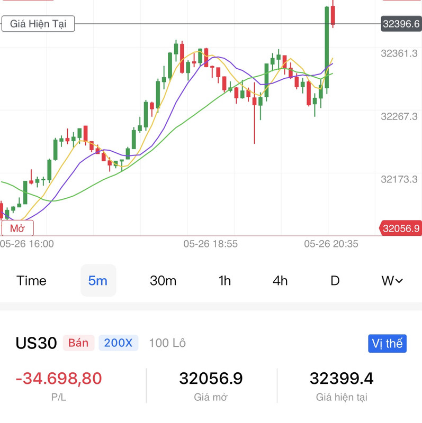Click the red 32056.9 open price tag

[x=401, y=228]
